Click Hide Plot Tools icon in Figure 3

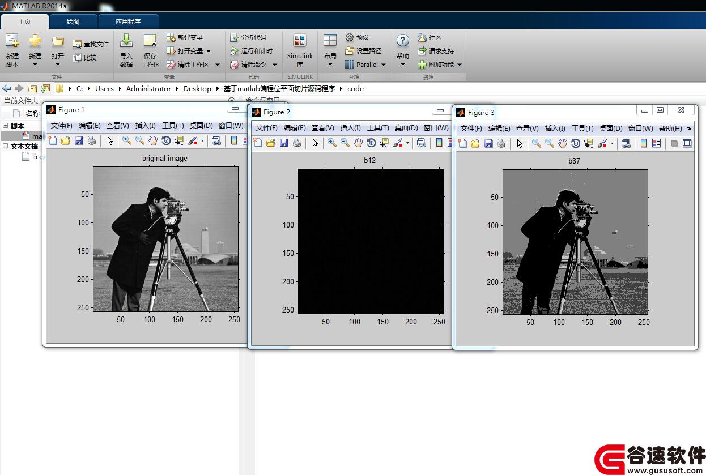point(674,144)
